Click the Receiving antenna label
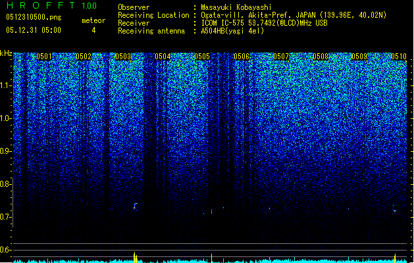The width and height of the screenshot is (414, 263). click(151, 31)
